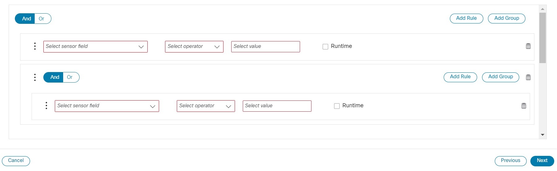Click the nested rule's three-dot handle
This screenshot has width=557, height=171.
click(46, 105)
